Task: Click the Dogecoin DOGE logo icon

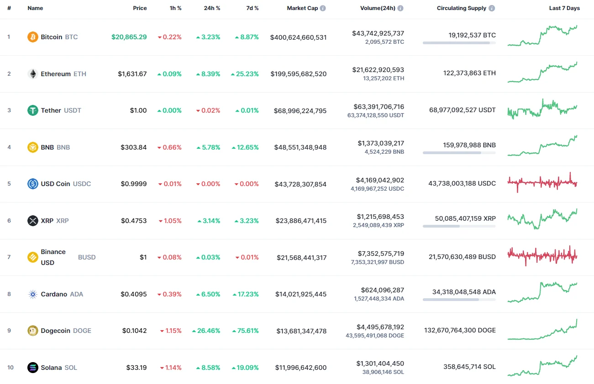Action: [x=32, y=331]
